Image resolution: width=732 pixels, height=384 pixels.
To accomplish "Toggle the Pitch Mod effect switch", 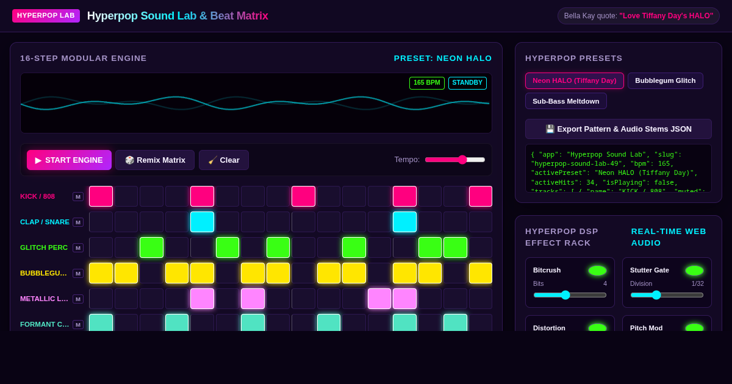I will point(694,328).
